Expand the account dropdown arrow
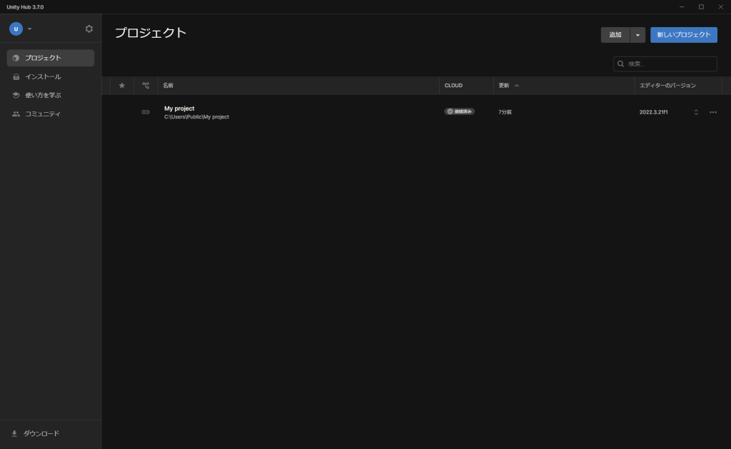The height and width of the screenshot is (449, 731). [29, 29]
